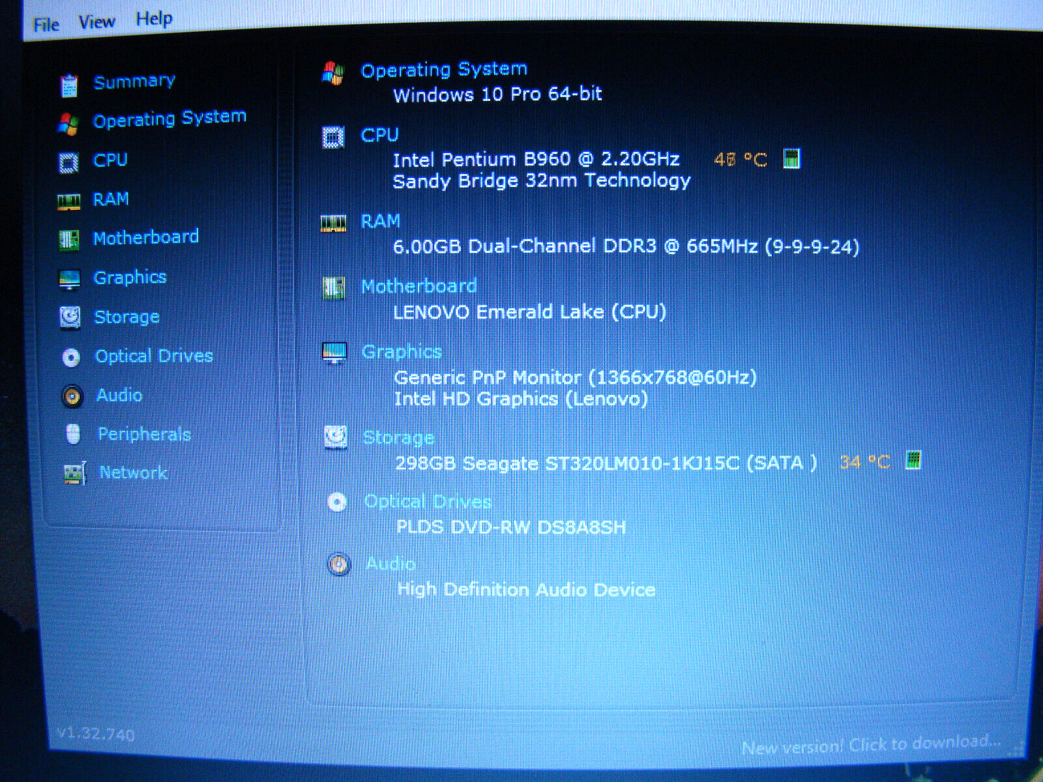Screen dimensions: 1043x782
Task: Click the Optical Drives disc icon in sidebar
Action: coord(71,357)
